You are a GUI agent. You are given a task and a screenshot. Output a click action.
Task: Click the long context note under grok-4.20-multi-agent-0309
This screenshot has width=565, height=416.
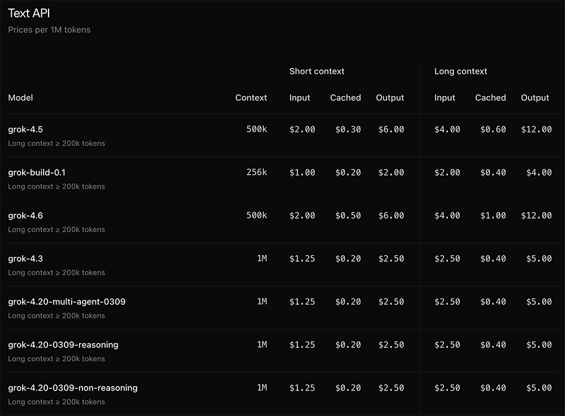tap(56, 316)
